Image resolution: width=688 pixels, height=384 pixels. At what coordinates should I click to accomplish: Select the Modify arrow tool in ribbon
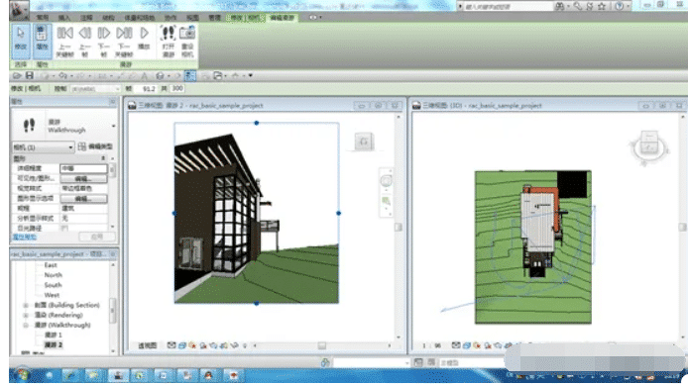coord(21,41)
